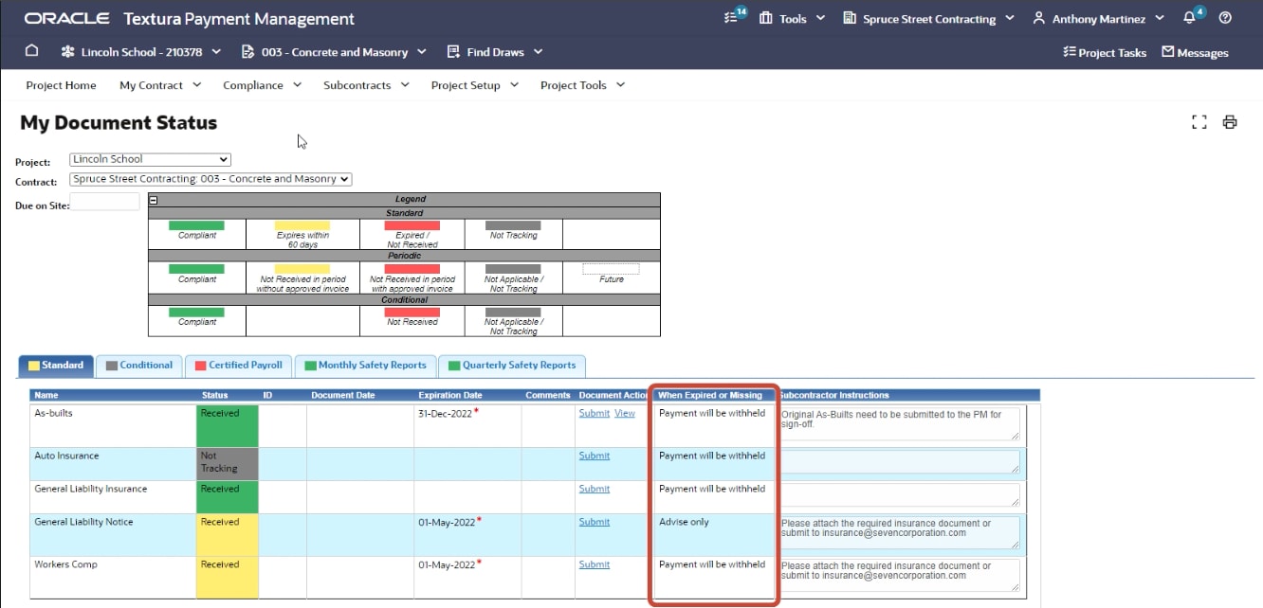Open the help question mark icon
The width and height of the screenshot is (1263, 608).
click(1226, 18)
